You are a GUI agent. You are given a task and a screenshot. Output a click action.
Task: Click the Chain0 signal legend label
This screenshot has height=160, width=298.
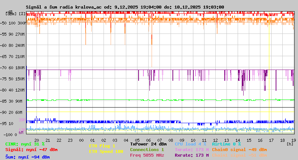click(x=239, y=150)
